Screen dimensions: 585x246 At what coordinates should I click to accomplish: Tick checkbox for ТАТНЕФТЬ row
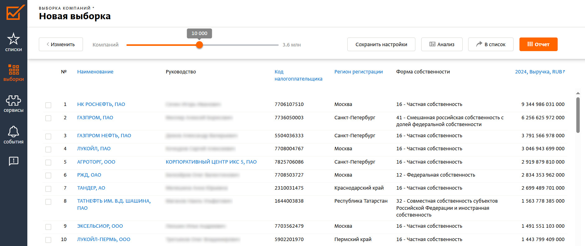pos(48,202)
